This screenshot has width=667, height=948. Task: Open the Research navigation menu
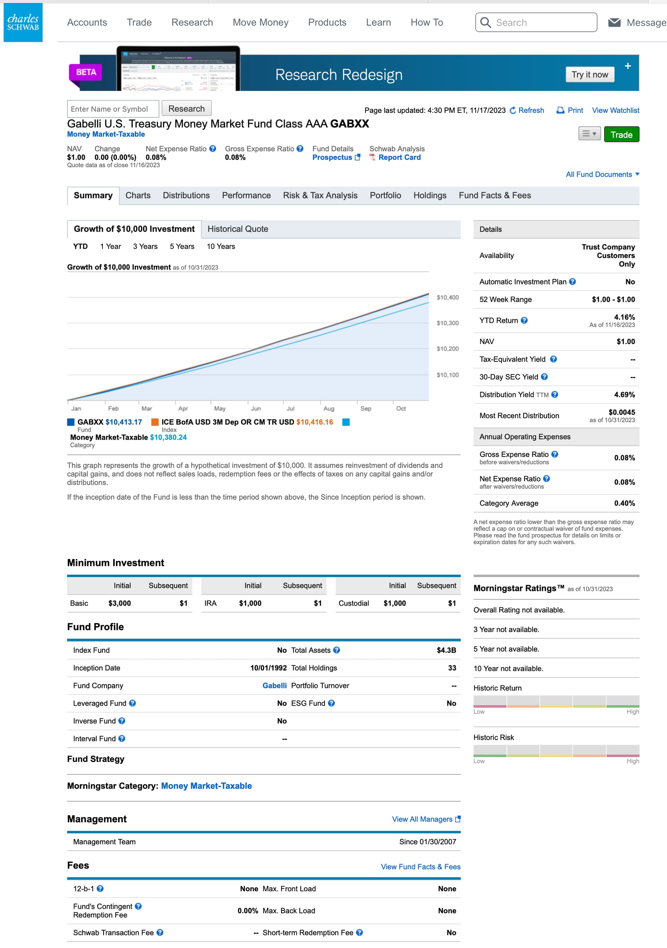click(192, 22)
